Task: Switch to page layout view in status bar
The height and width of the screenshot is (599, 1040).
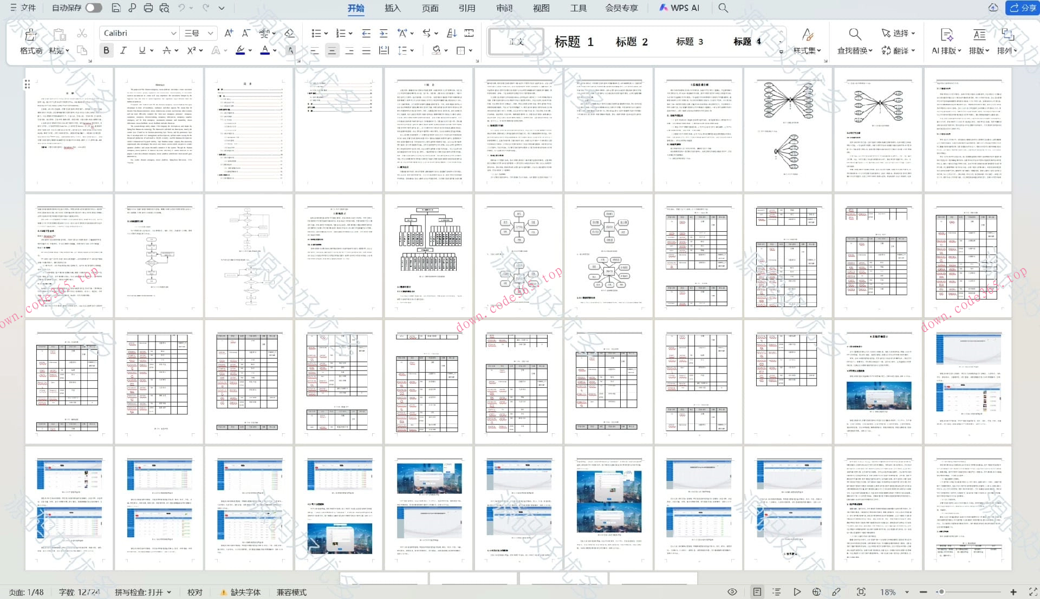Action: pyautogui.click(x=757, y=592)
